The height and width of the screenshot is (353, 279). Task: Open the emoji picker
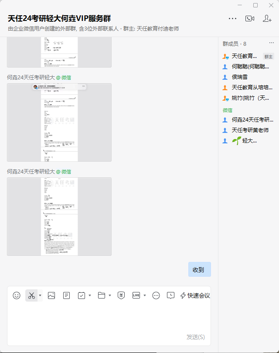click(x=17, y=295)
